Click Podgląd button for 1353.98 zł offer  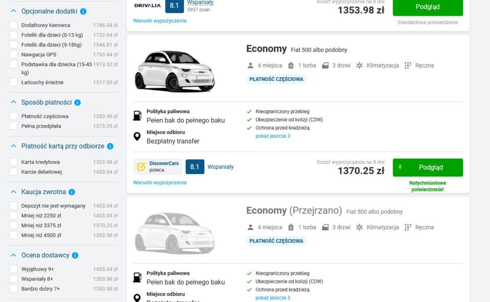point(428,7)
